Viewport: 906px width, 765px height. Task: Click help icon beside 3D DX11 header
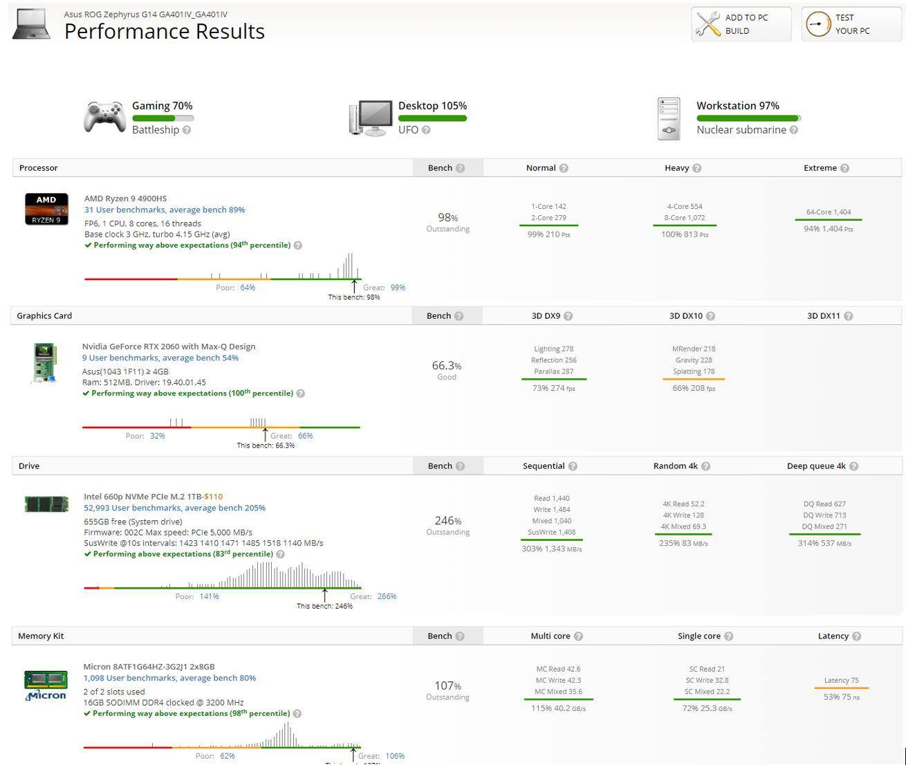(849, 316)
